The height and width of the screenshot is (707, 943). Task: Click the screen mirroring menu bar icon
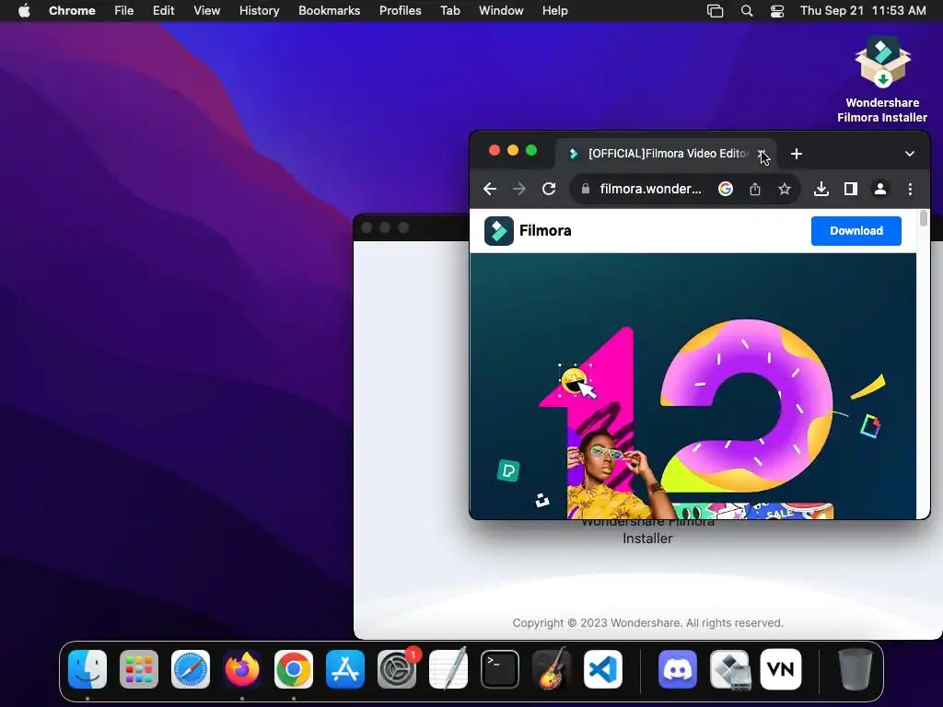tap(715, 10)
